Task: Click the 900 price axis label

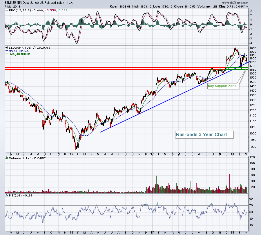Action: click(254, 147)
